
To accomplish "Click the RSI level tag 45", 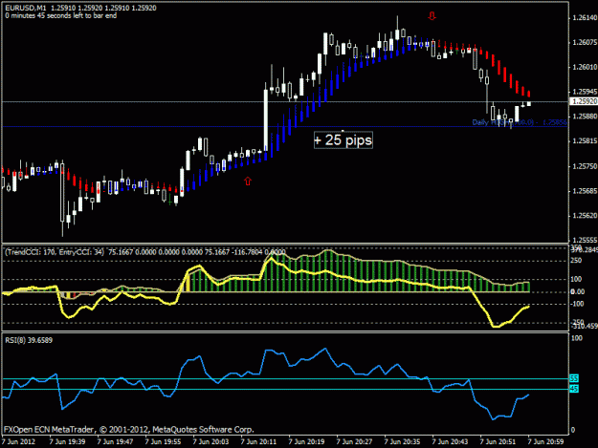I will pyautogui.click(x=574, y=389).
